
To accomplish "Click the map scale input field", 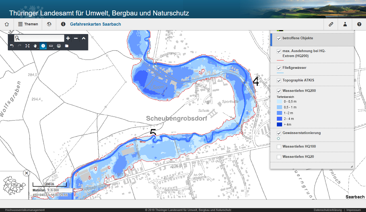I will 61,190.
